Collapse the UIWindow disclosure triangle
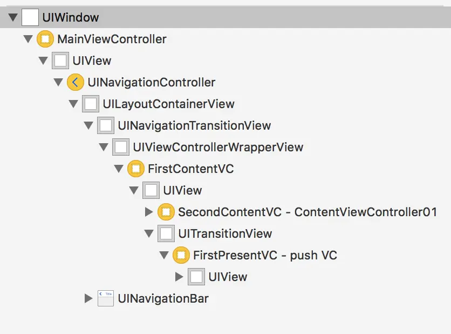 13,17
